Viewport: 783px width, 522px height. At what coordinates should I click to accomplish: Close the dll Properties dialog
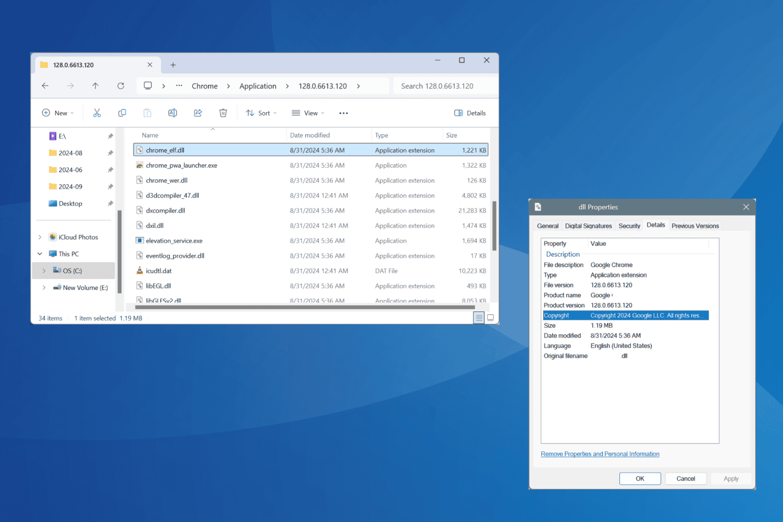(746, 207)
